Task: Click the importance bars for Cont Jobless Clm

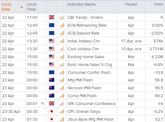Action: point(62,49)
